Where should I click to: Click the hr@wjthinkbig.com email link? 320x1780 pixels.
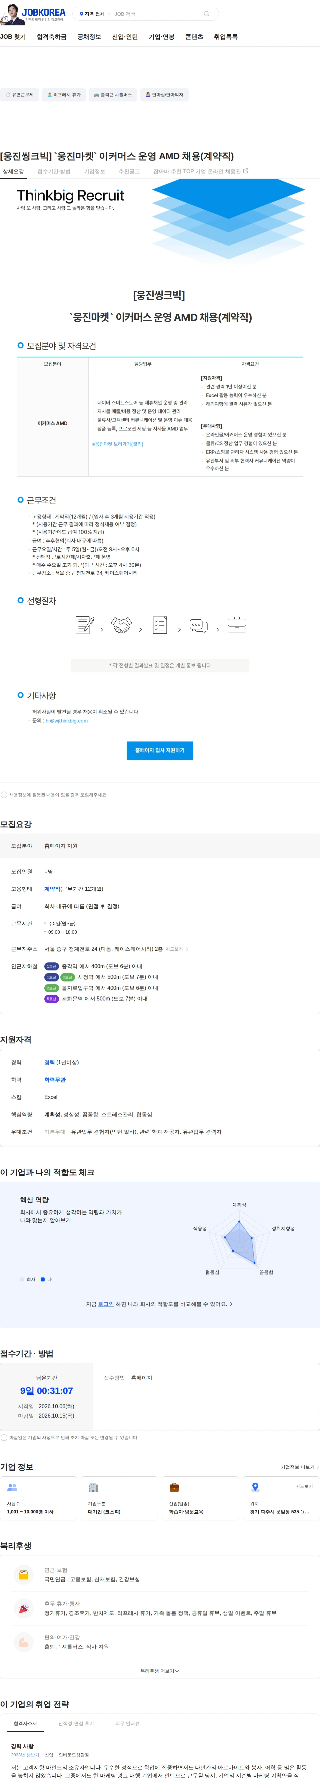coord(67,721)
